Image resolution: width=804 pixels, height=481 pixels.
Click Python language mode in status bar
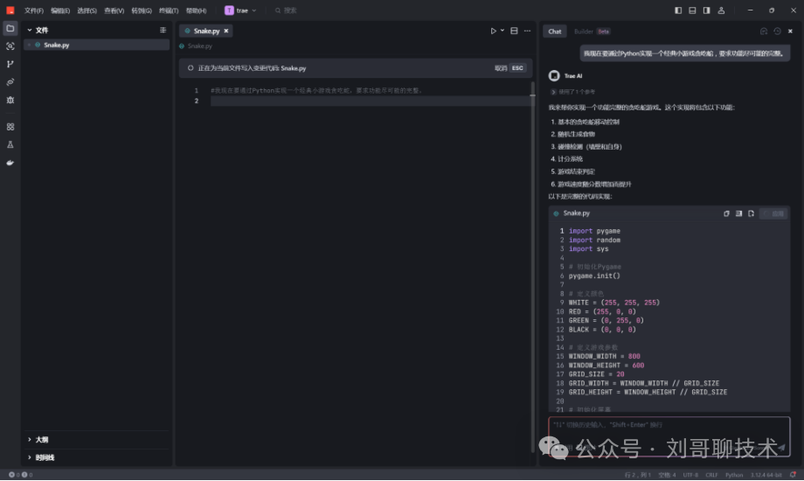tap(734, 475)
